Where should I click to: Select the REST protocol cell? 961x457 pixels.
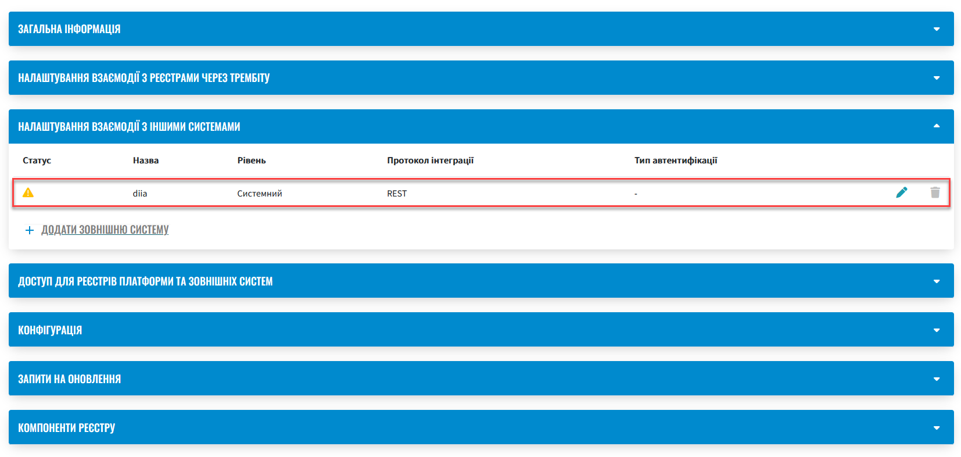tap(397, 194)
